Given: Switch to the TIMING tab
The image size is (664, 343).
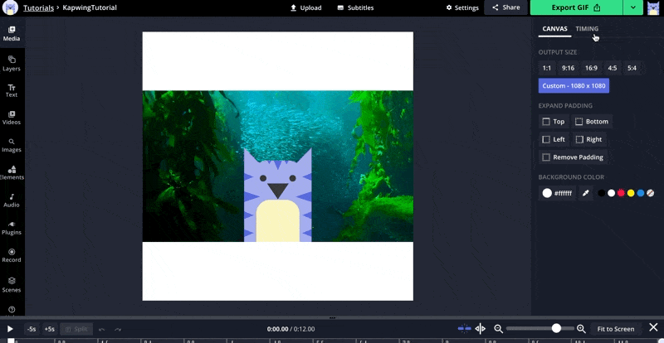Looking at the screenshot, I should [x=587, y=29].
